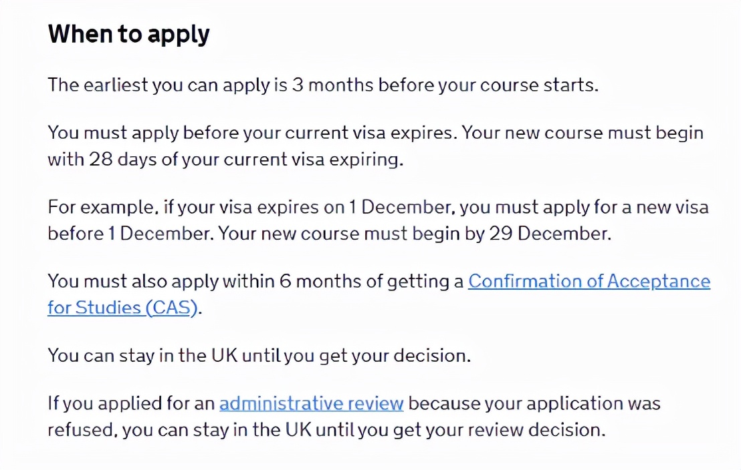Open the Confirmation of Acceptance for Studies link
This screenshot has width=741, height=470.
[589, 281]
